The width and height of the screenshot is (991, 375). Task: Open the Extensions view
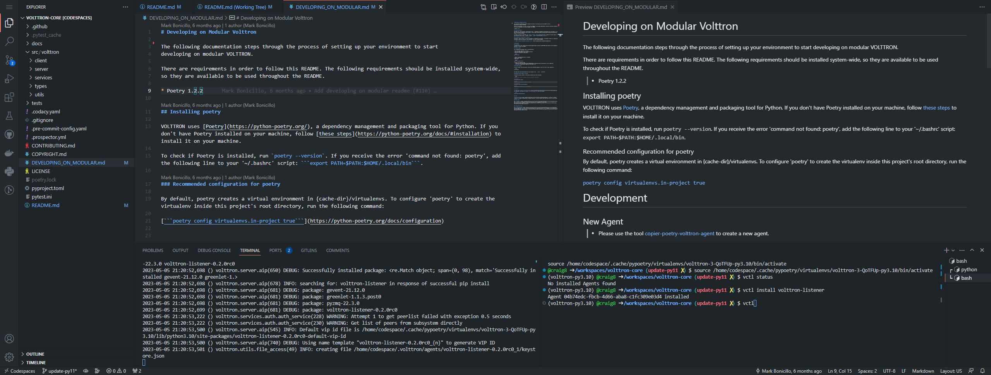(x=9, y=97)
